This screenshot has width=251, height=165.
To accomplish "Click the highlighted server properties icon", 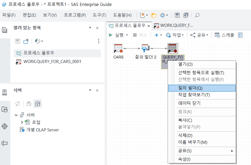I will [x=38, y=104].
